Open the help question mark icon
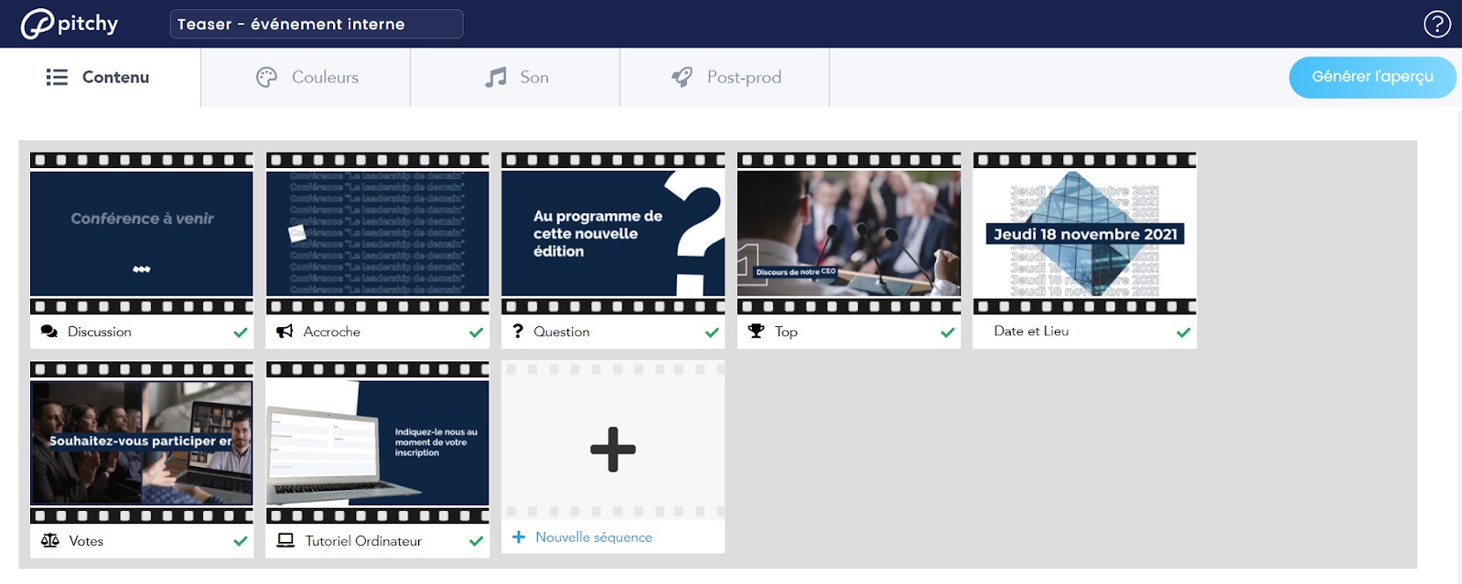Image resolution: width=1462 pixels, height=584 pixels. coord(1436,24)
